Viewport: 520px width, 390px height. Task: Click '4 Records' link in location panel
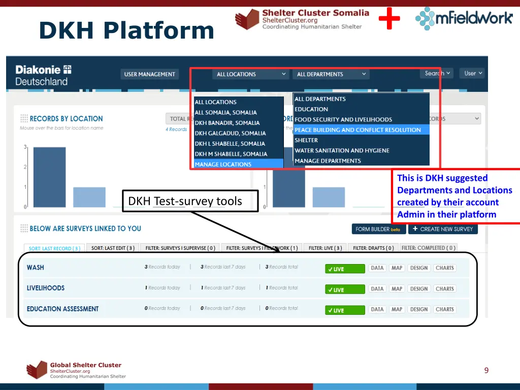click(176, 129)
